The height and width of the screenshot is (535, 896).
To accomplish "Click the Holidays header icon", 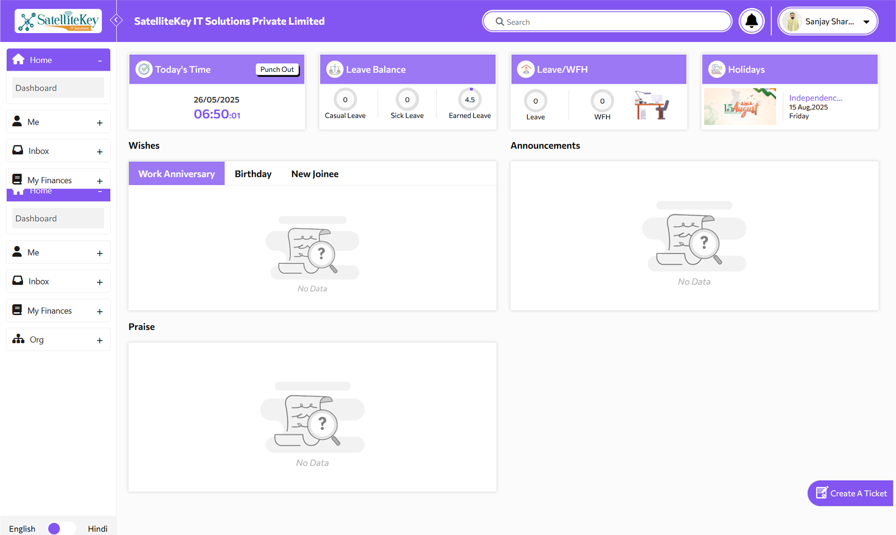I will tap(716, 69).
